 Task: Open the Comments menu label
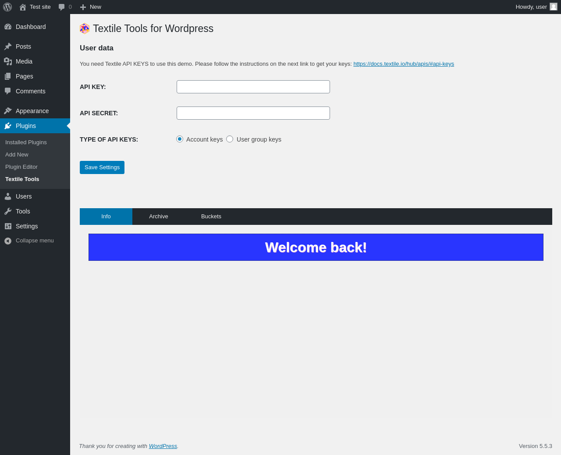31,91
